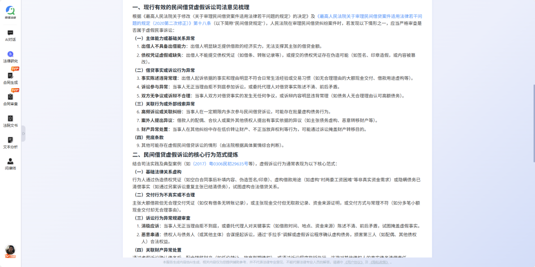535x267 pixels.
Task: Click subheading （二）交付行为不真实或不合理
Action: coord(164,195)
